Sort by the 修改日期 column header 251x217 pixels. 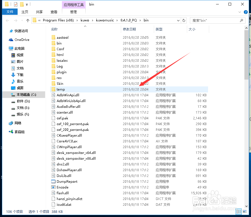pyautogui.click(x=129, y=29)
